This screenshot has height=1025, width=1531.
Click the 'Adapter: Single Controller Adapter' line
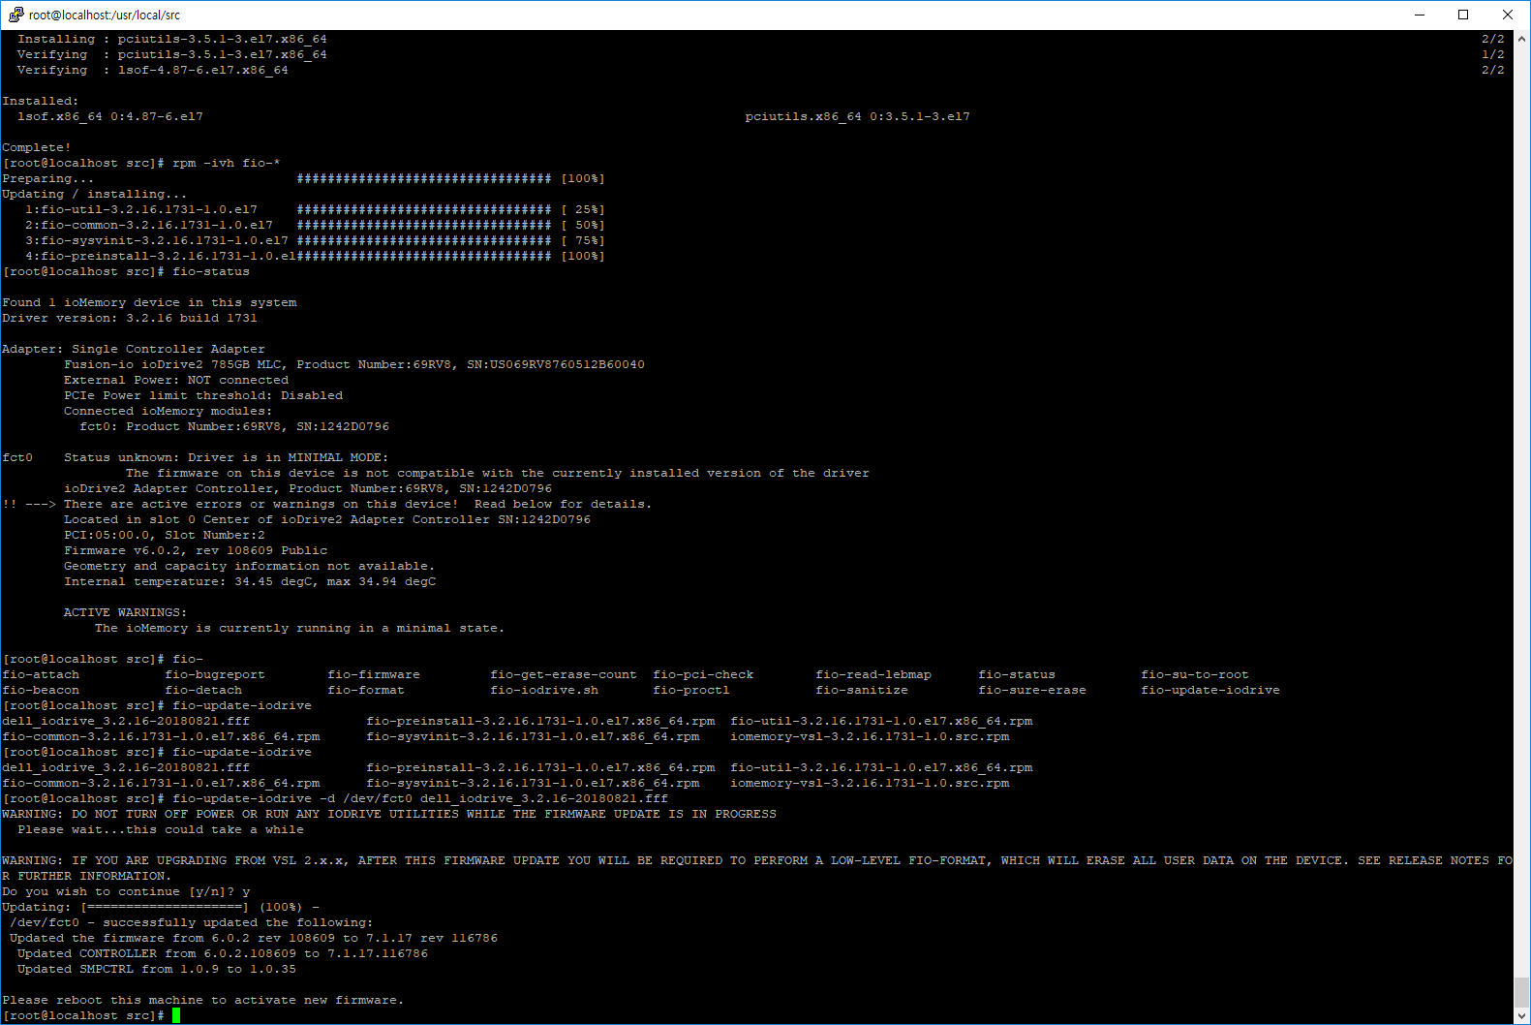[x=134, y=349]
